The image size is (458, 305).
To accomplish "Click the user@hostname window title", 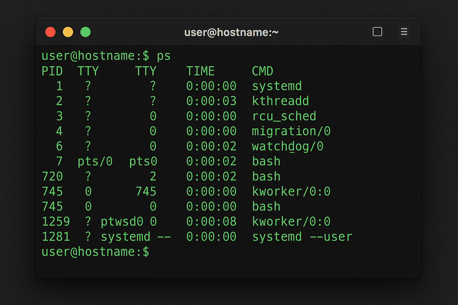I will 231,32.
